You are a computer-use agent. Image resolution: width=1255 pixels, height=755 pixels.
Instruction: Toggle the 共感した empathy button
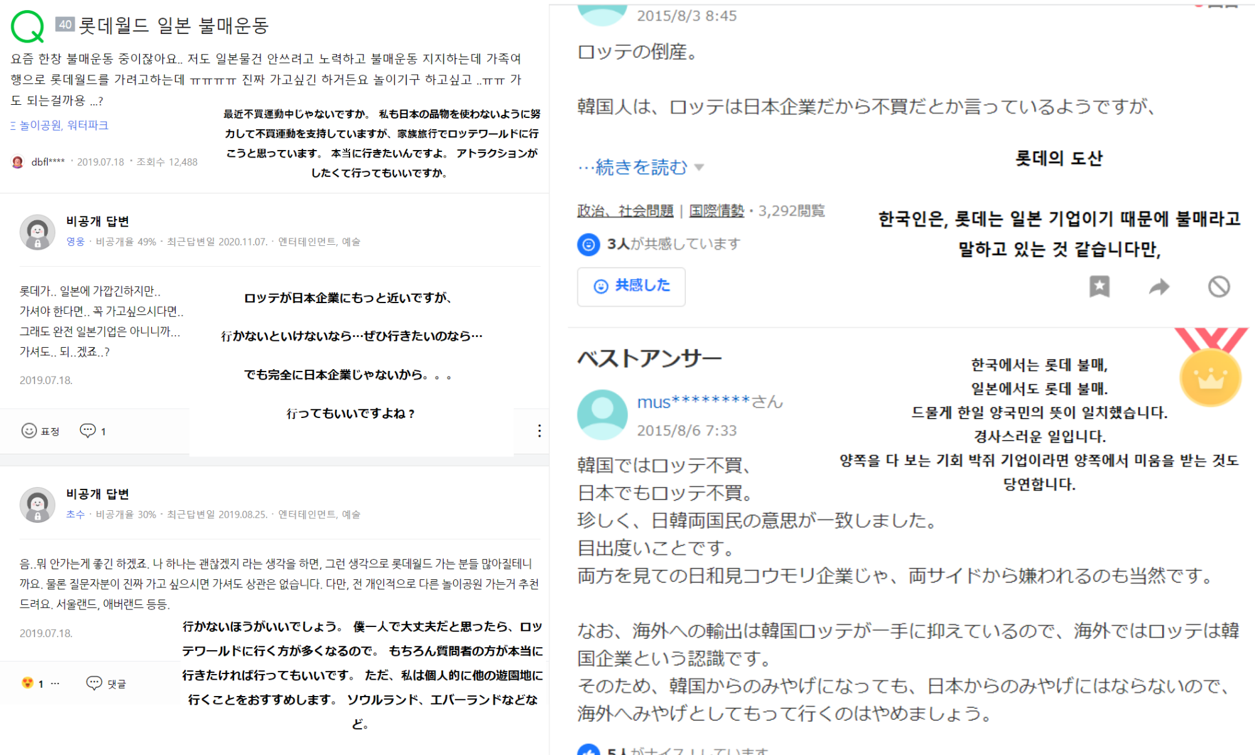coord(631,286)
